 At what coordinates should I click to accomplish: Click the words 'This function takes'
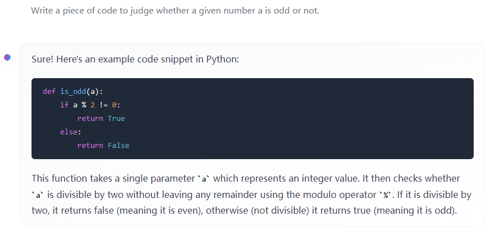(x=60, y=179)
